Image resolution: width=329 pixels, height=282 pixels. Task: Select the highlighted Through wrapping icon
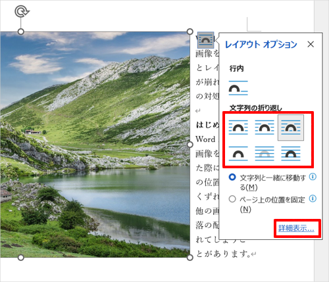291,128
